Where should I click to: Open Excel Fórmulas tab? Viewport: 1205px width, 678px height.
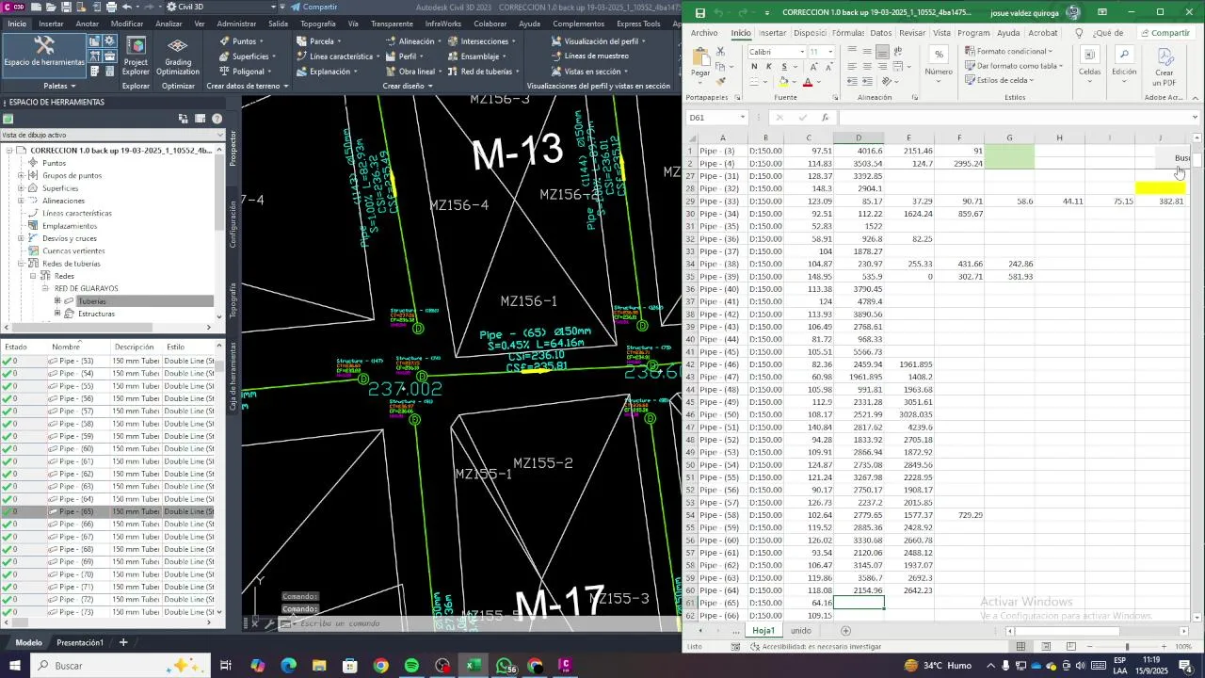tap(848, 33)
